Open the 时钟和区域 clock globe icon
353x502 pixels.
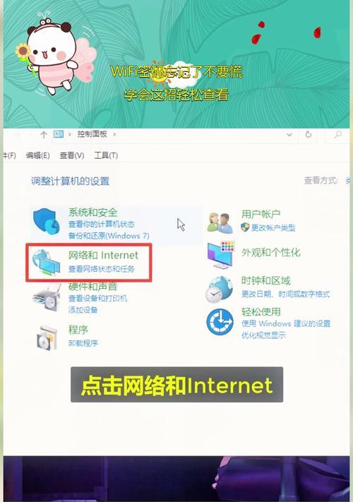point(219,289)
